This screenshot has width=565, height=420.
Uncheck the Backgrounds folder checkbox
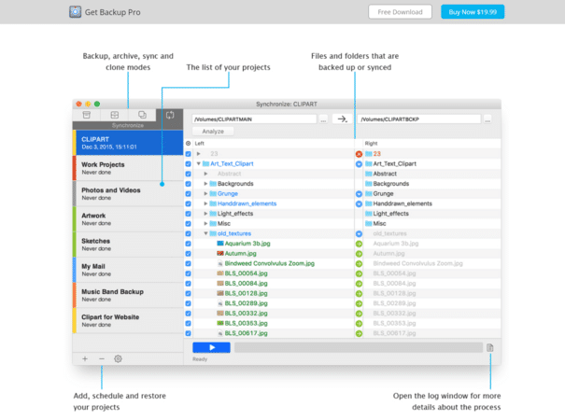click(189, 183)
